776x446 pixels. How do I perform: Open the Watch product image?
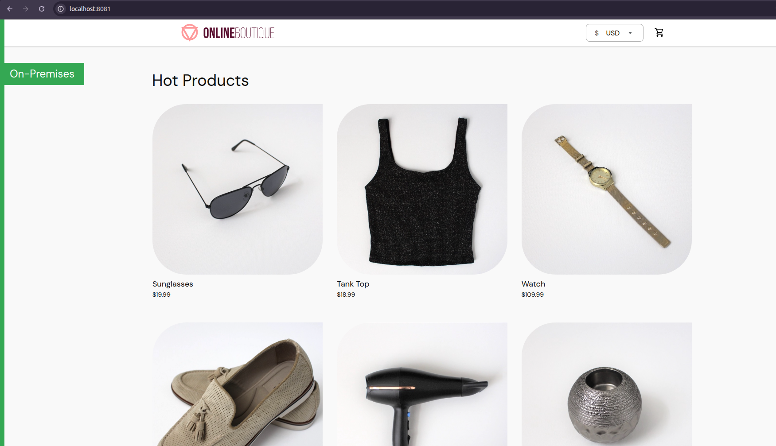pyautogui.click(x=607, y=189)
